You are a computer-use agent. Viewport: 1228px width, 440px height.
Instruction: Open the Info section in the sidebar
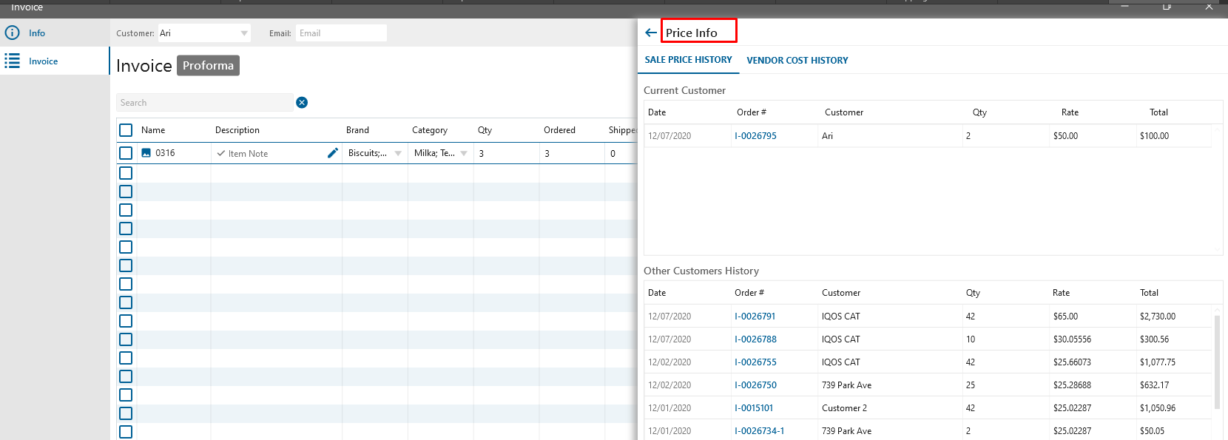tap(37, 33)
